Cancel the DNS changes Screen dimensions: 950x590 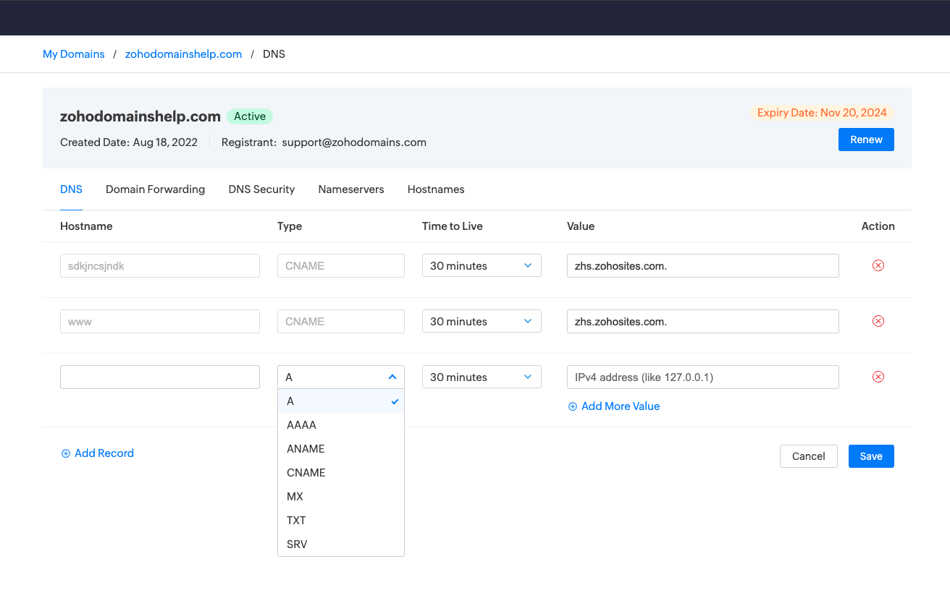tap(809, 456)
